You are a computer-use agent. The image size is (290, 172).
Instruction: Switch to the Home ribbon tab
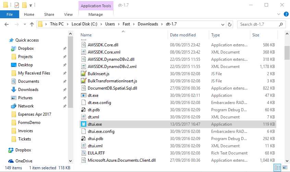coord(29,14)
